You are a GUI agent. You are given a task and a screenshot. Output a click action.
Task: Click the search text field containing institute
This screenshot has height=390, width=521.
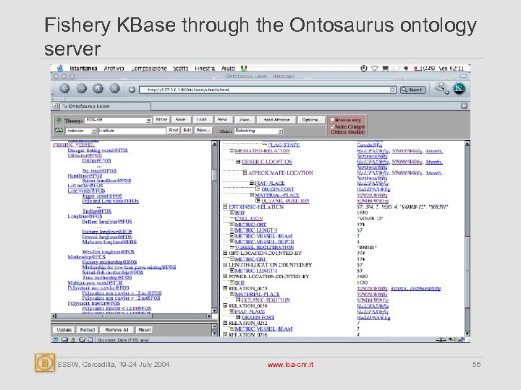coord(132,131)
